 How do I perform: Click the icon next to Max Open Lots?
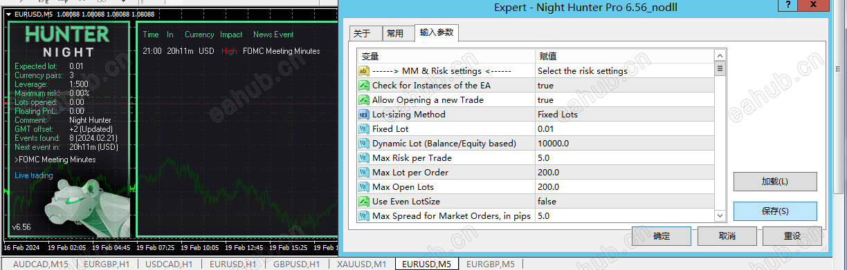[x=364, y=187]
